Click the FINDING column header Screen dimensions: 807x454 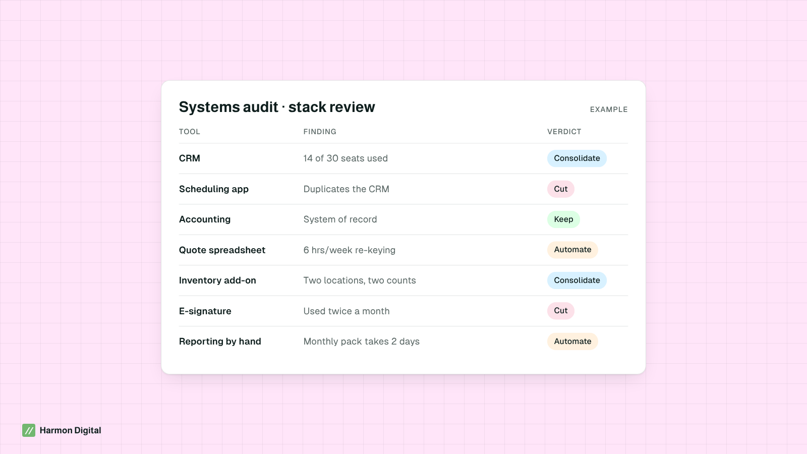coord(320,132)
